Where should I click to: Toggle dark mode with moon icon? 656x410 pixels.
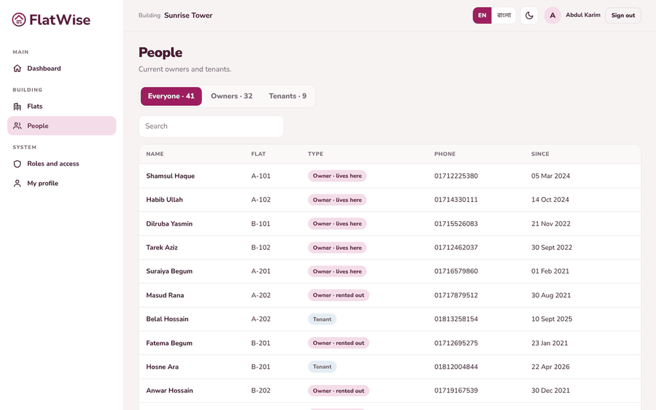point(529,16)
